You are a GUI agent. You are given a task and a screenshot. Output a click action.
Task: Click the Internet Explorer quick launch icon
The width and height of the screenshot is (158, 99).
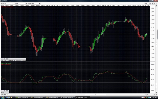coord(9,97)
